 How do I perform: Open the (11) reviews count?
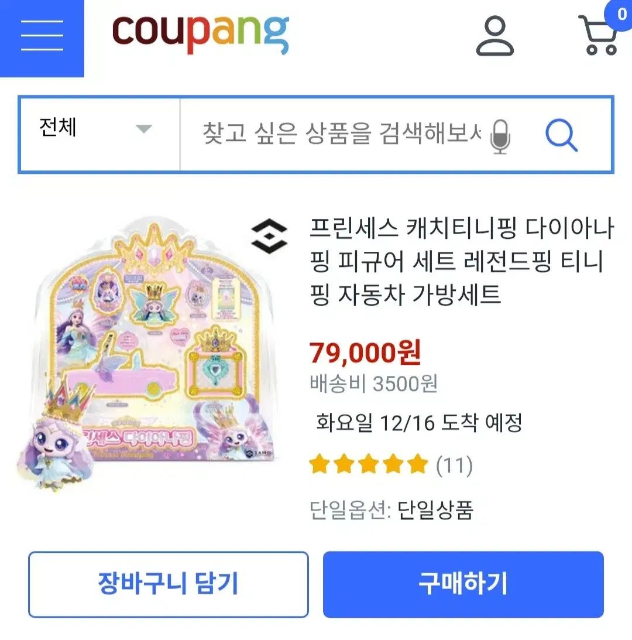click(x=454, y=466)
